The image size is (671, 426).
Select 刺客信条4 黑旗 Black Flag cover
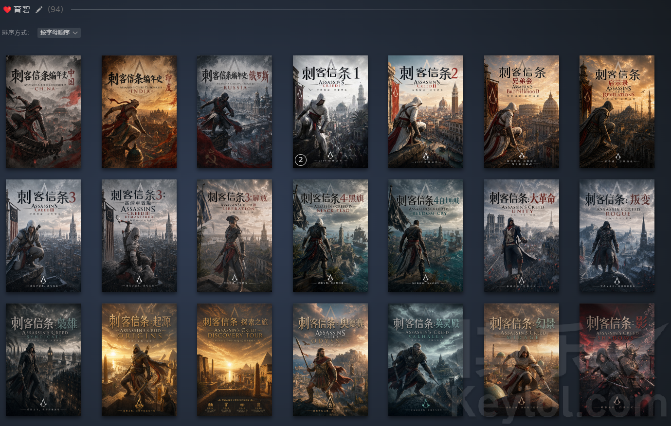pos(330,235)
